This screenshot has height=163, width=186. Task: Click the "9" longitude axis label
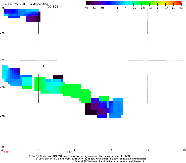[111, 150]
